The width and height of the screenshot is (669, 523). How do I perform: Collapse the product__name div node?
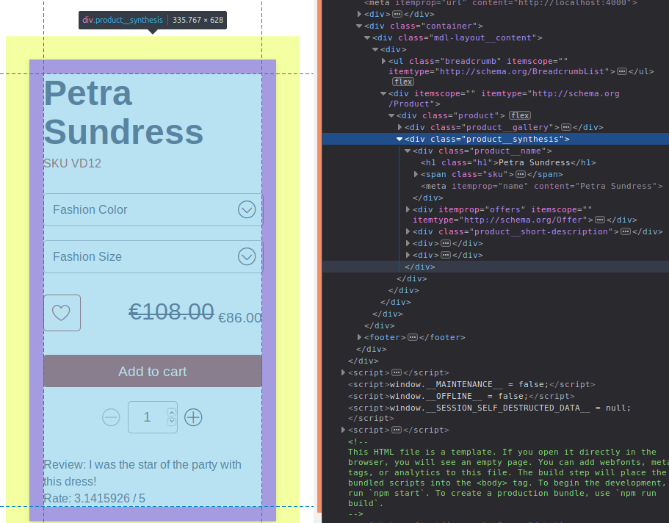[x=408, y=151]
